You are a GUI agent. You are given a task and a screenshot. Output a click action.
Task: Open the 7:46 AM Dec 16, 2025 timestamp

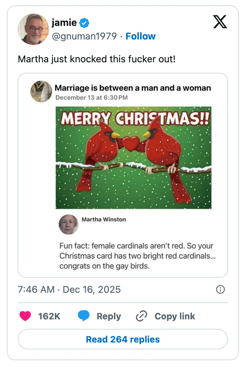[x=69, y=290]
